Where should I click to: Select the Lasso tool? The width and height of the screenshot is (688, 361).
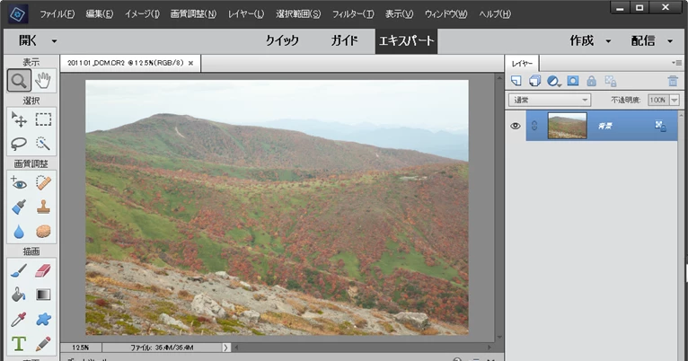[x=19, y=144]
